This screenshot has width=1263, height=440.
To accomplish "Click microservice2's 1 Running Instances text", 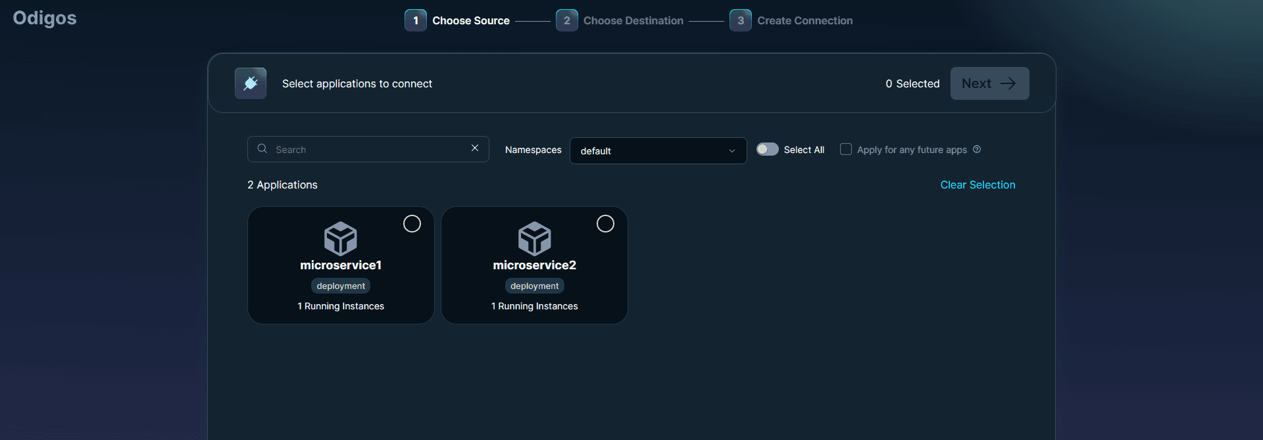I will click(x=535, y=306).
